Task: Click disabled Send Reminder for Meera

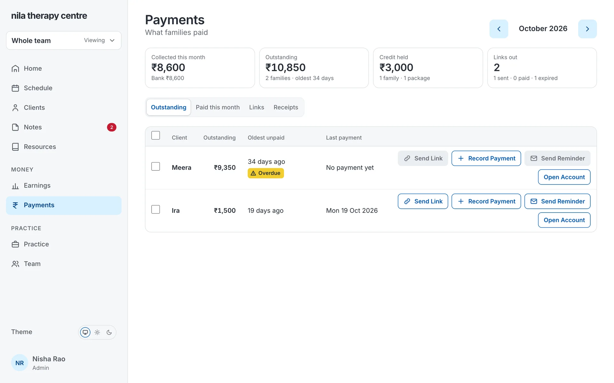Action: pos(557,158)
